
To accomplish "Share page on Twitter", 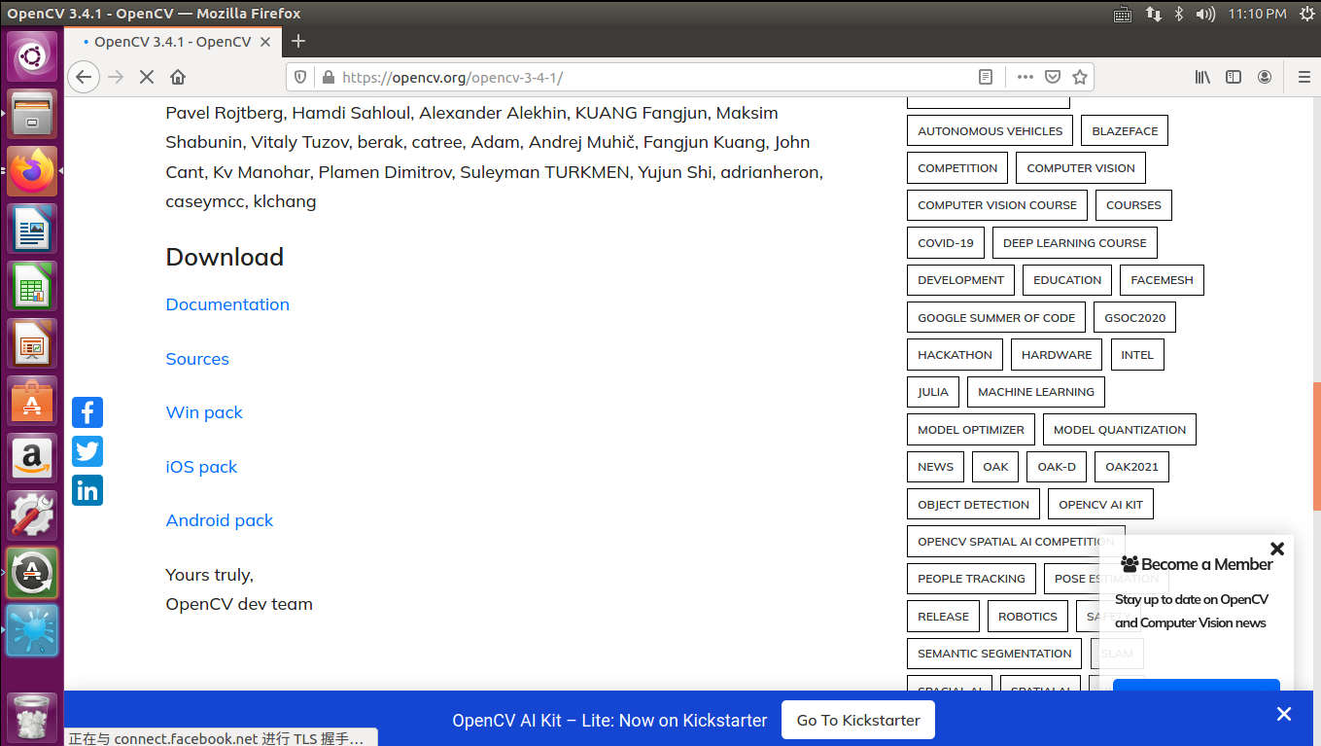I will pos(87,451).
